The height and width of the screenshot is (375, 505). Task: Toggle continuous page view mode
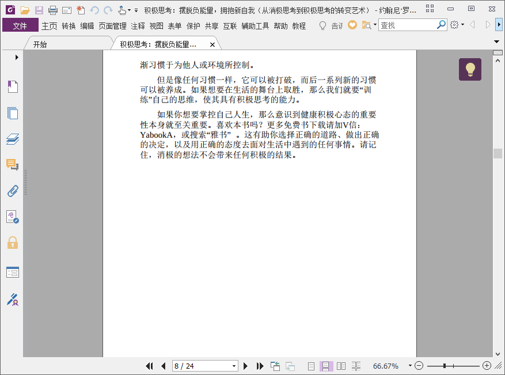point(325,366)
